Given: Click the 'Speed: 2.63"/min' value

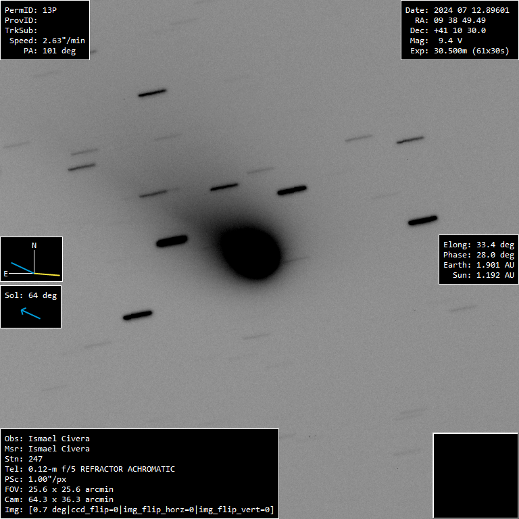Looking at the screenshot, I should (47, 41).
